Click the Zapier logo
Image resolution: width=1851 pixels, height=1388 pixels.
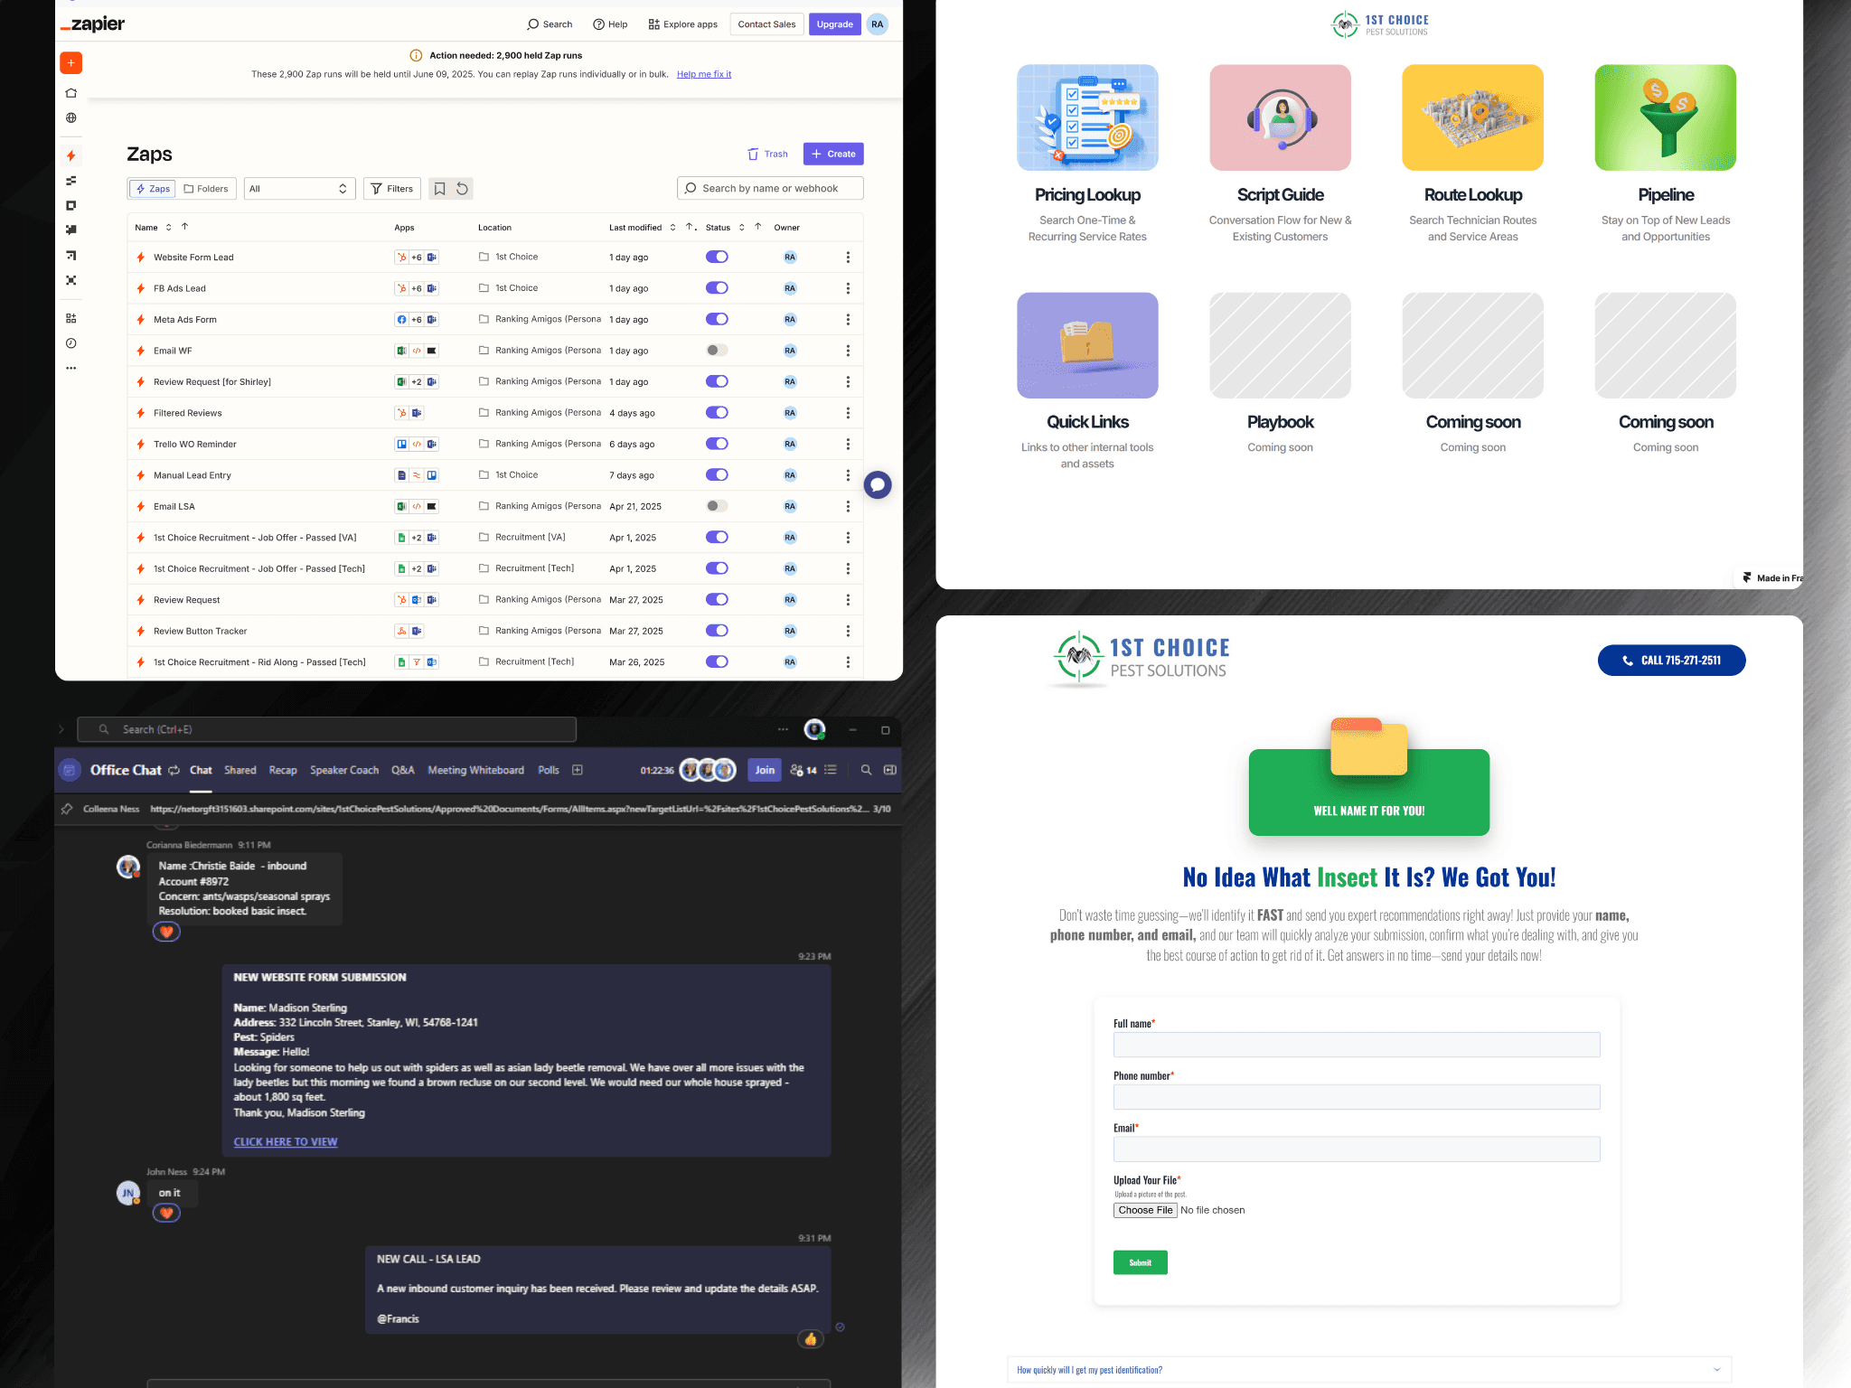pos(92,24)
